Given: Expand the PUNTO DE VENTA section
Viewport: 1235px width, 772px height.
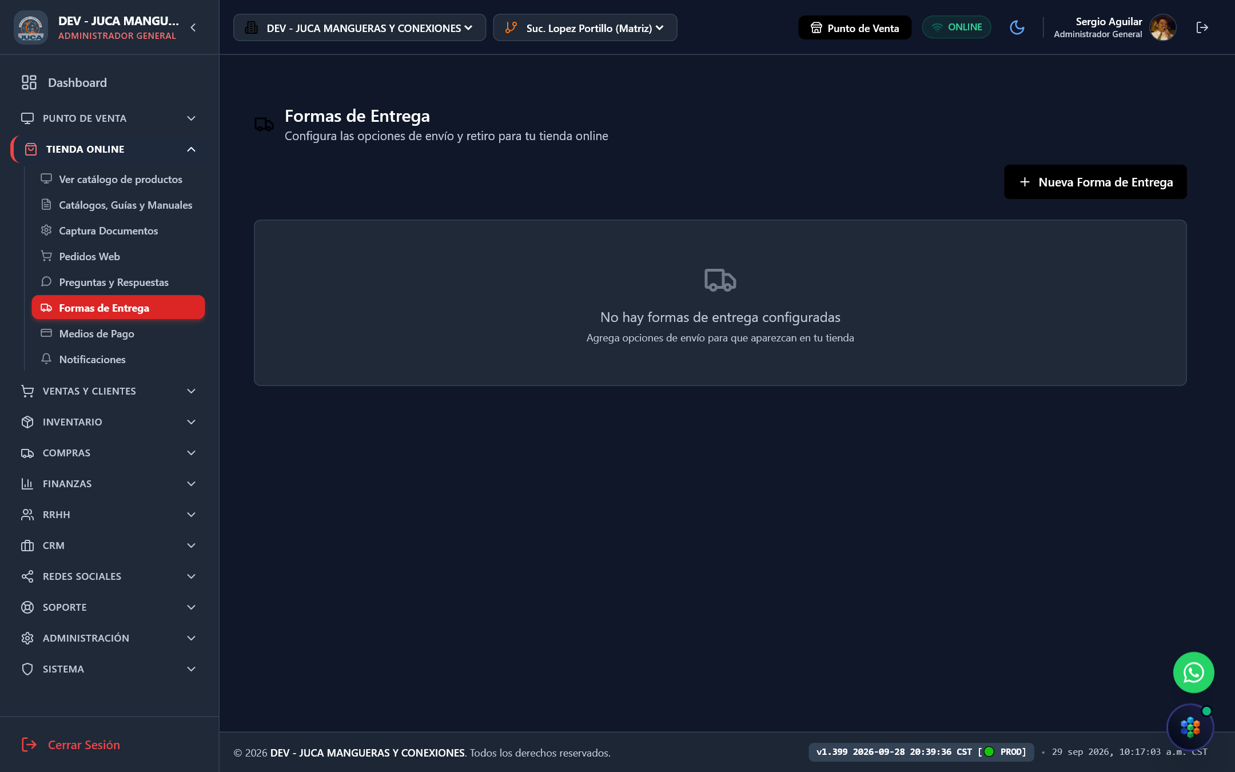Looking at the screenshot, I should (x=109, y=118).
